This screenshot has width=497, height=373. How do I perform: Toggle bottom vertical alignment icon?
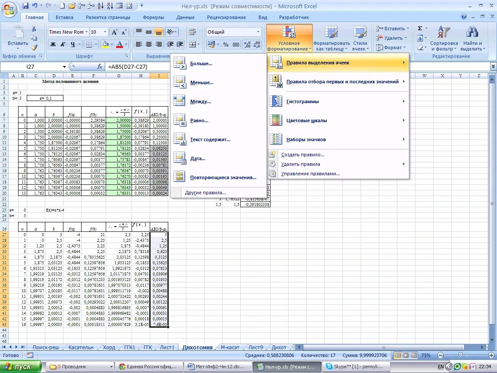coord(158,32)
